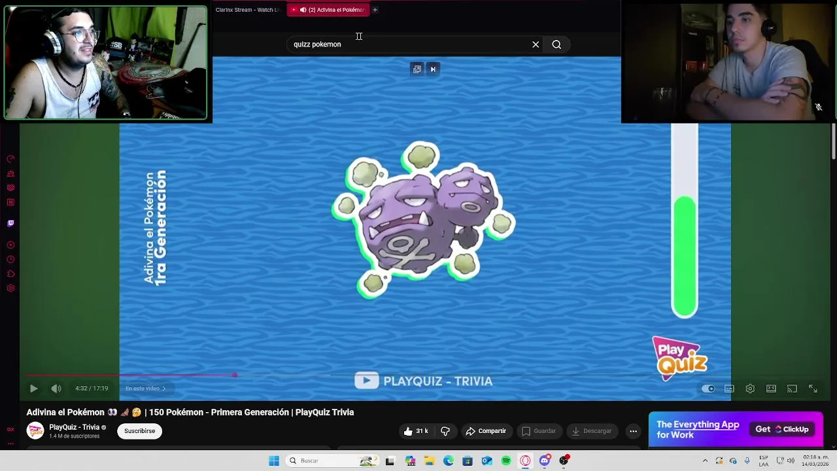
Task: Open the PlayQuiz - Trivia channel name
Action: pos(74,427)
